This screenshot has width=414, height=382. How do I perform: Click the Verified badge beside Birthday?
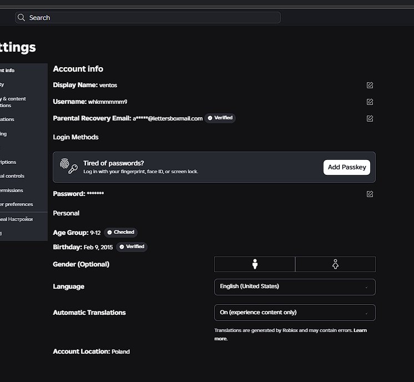[x=132, y=247]
